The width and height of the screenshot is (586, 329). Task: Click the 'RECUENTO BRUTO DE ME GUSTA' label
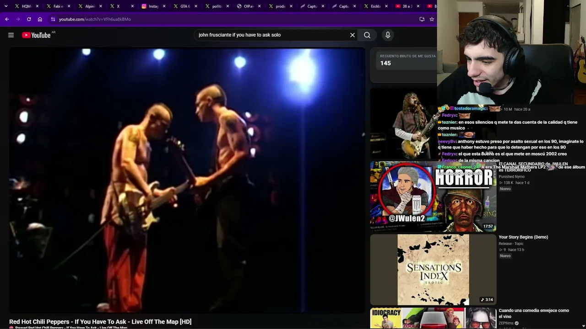click(408, 56)
